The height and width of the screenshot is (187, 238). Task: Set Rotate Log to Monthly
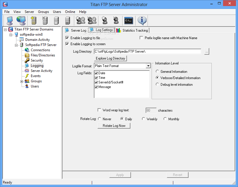point(165,119)
